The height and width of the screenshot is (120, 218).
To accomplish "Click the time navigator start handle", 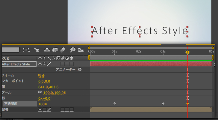I will tap(89, 48).
